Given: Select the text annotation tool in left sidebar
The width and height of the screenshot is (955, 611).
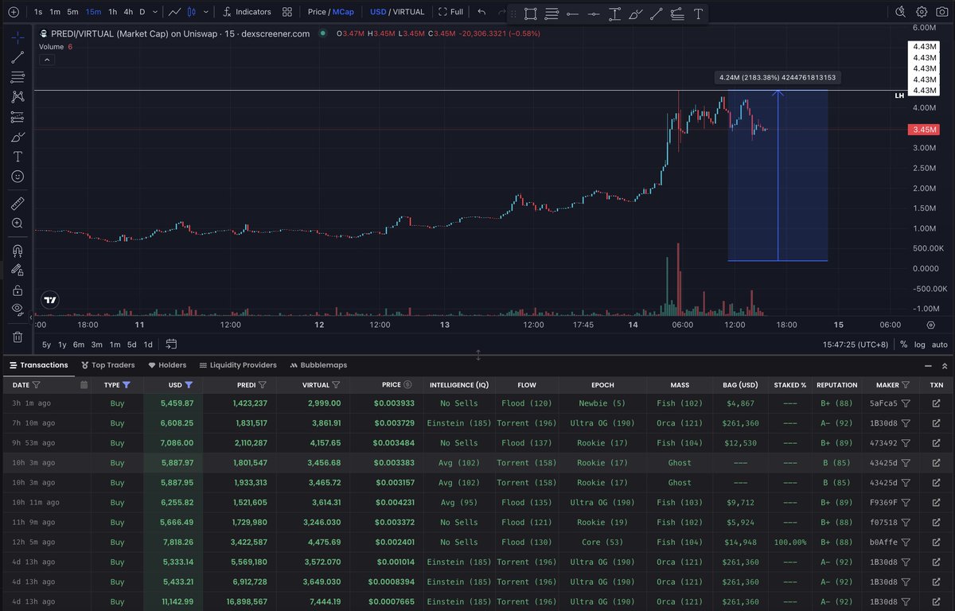Looking at the screenshot, I should click(18, 157).
